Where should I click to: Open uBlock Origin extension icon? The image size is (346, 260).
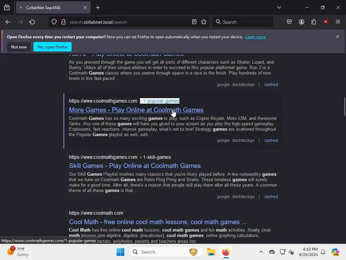click(x=325, y=22)
